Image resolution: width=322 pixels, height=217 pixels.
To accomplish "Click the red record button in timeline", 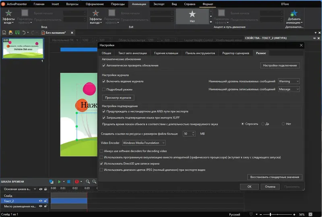I will tap(76, 182).
